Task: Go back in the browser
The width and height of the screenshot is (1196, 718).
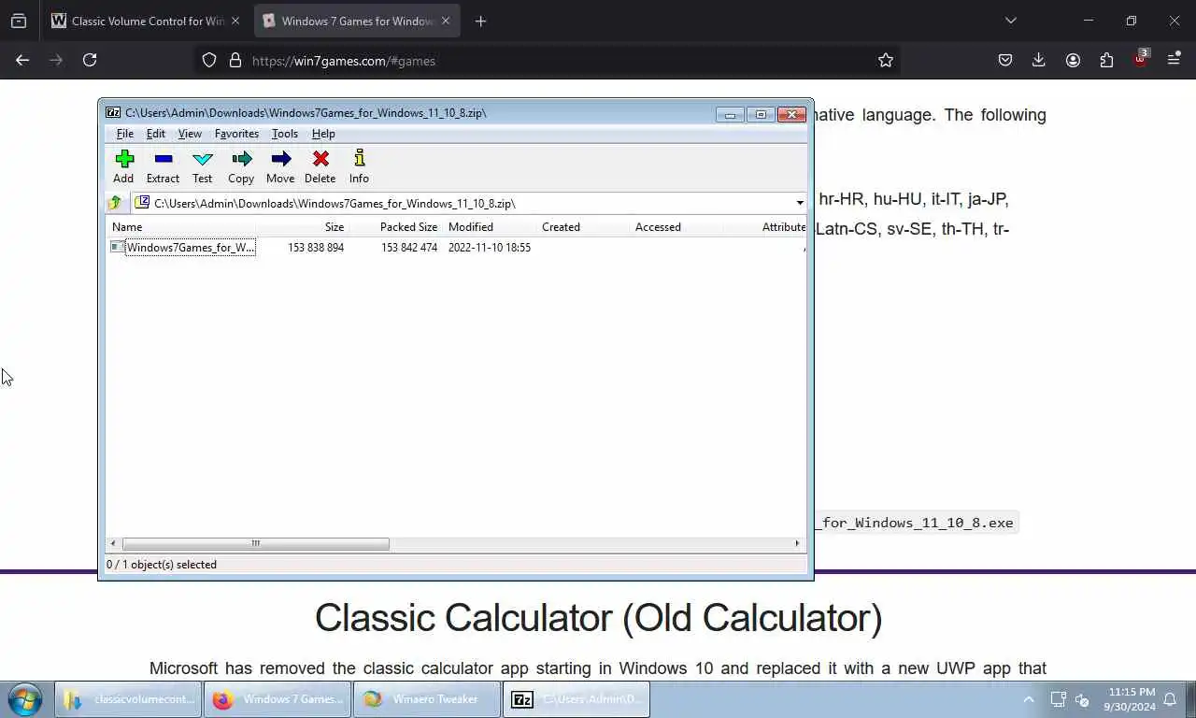Action: coord(22,60)
